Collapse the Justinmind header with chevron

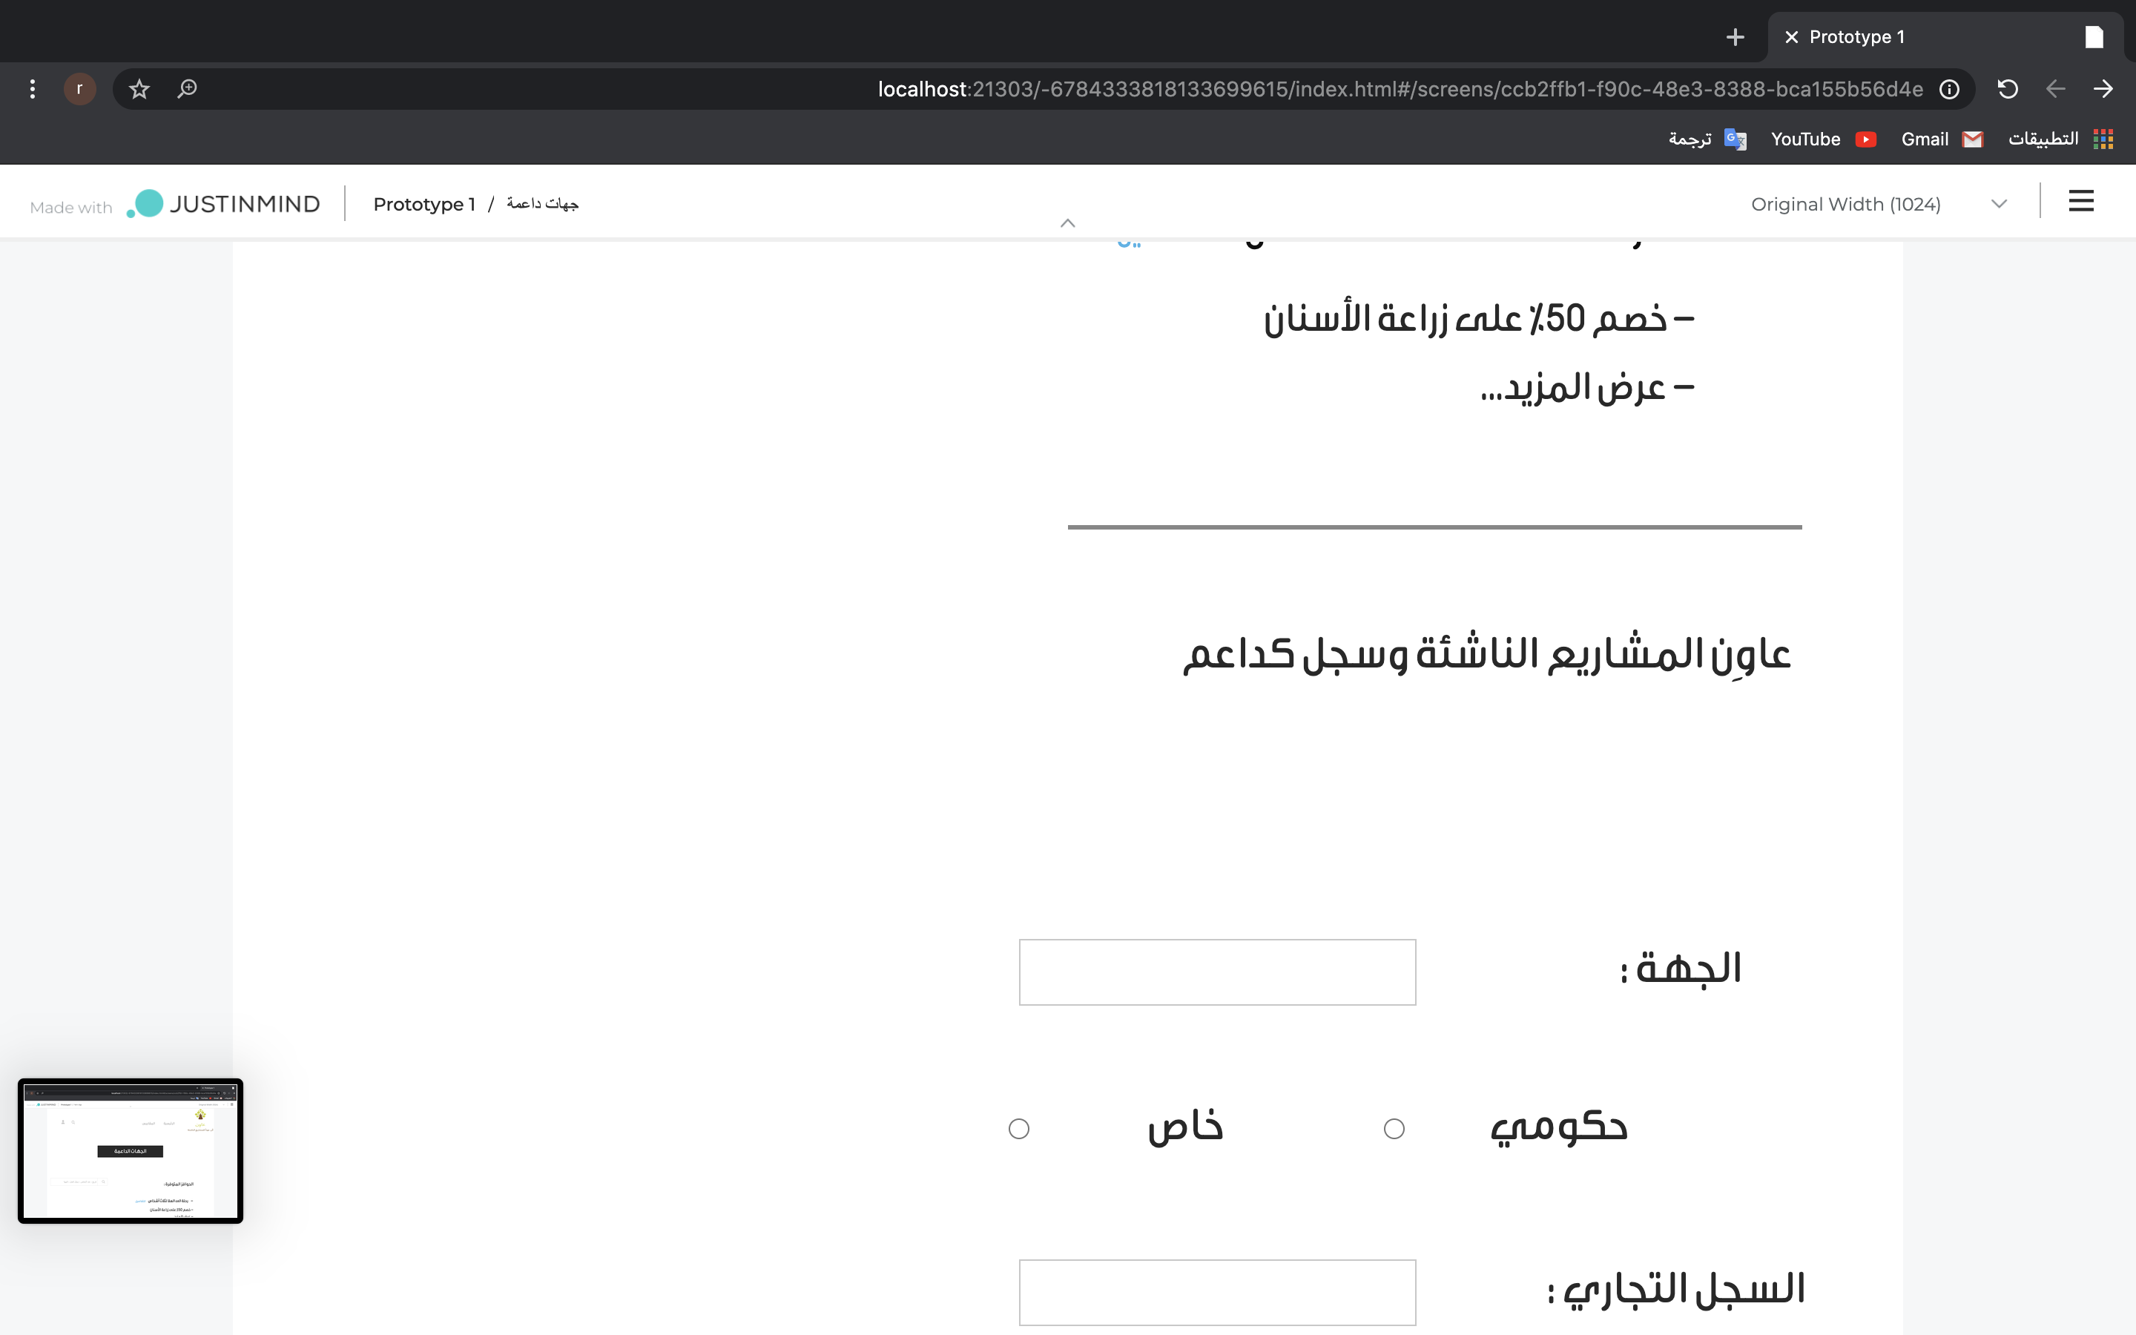tap(1067, 223)
